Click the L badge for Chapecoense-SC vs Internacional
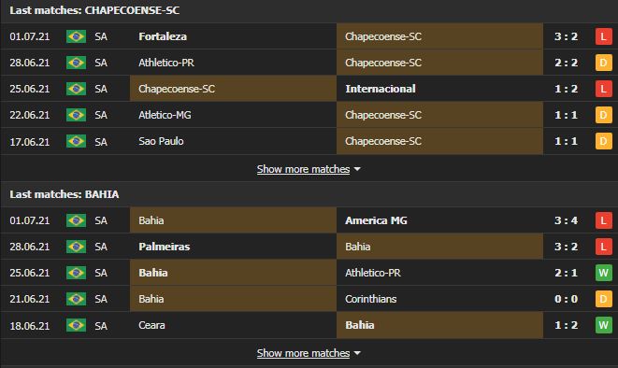 (x=603, y=89)
